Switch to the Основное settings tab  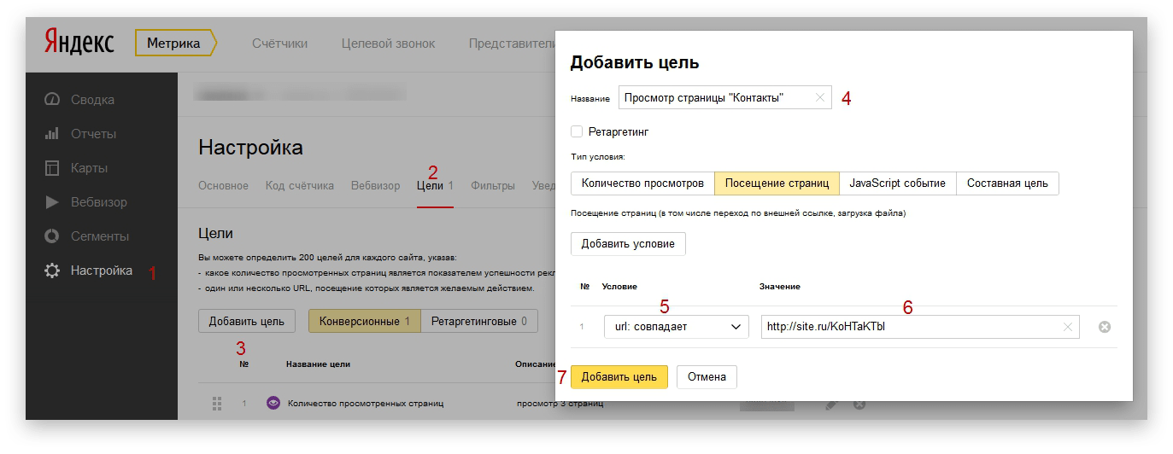pos(223,185)
